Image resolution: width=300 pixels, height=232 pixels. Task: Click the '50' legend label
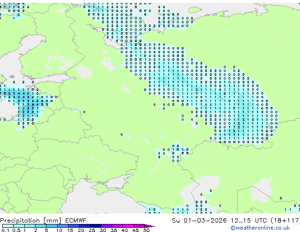[146, 230]
